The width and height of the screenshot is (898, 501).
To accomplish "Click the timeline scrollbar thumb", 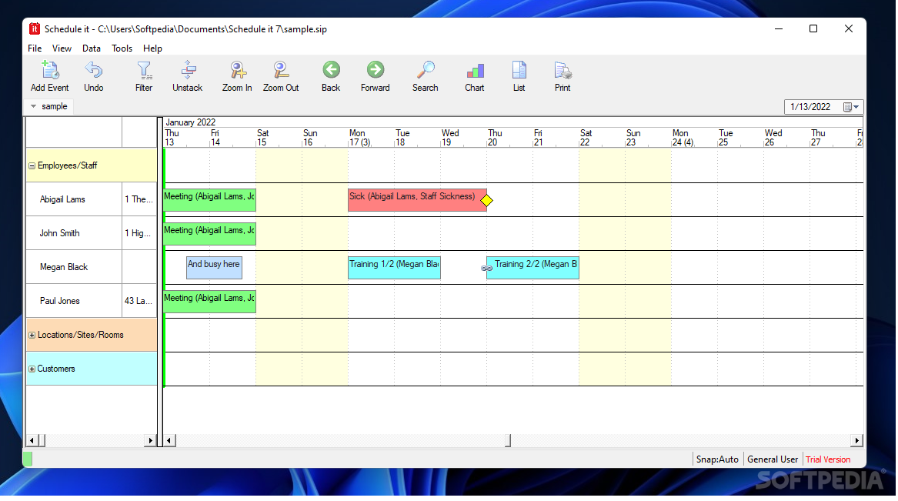I will [508, 440].
